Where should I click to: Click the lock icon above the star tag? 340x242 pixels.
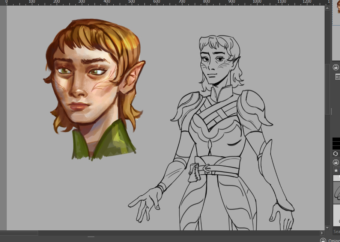(x=335, y=162)
